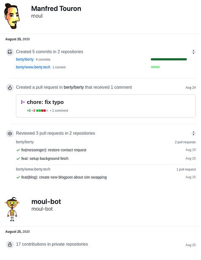The image size is (201, 260).
Task: Click approved checkmark beside restore contact request
Action: click(18, 150)
